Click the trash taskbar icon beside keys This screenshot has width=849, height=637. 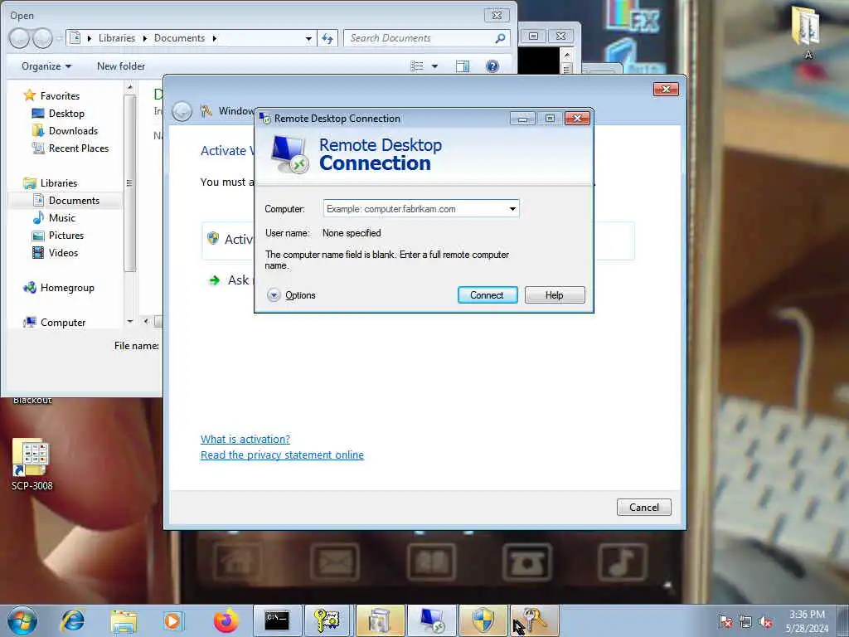click(380, 620)
